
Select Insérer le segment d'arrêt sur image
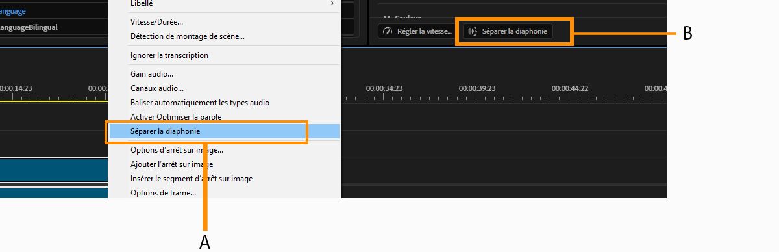click(x=224, y=179)
